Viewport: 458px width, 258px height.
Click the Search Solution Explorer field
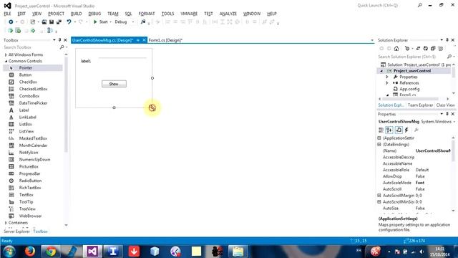coord(412,57)
